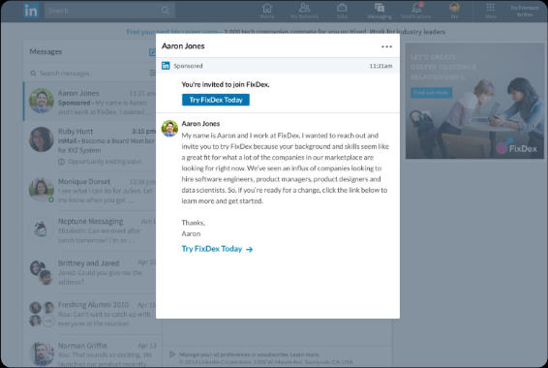Viewport: 548px width, 368px height.
Task: Open the message filter icon
Action: tap(152, 73)
